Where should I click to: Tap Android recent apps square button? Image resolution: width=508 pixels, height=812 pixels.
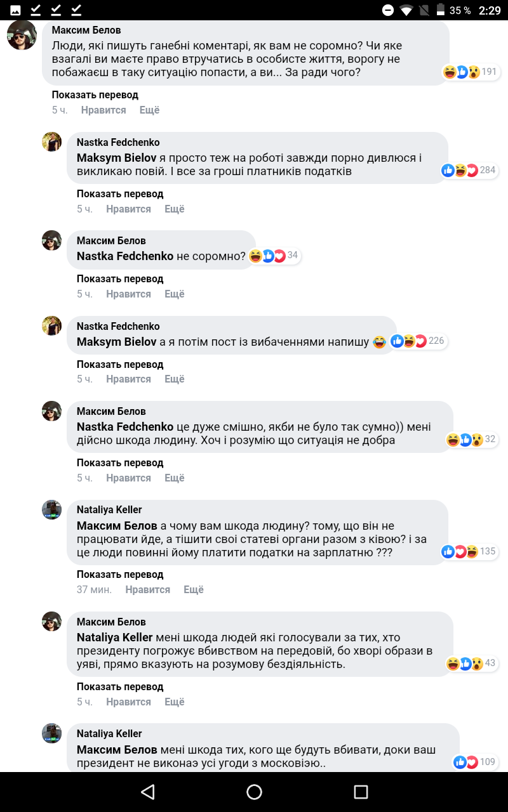point(361,792)
